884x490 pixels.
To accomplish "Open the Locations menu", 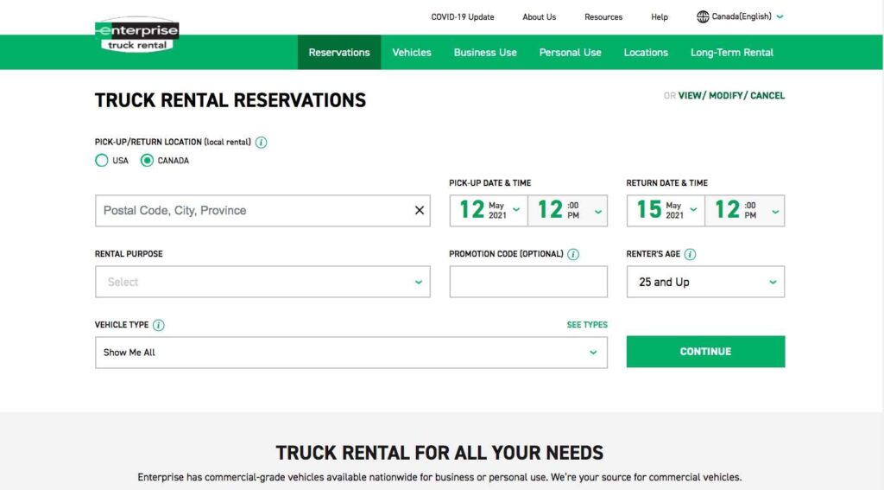I will (646, 53).
